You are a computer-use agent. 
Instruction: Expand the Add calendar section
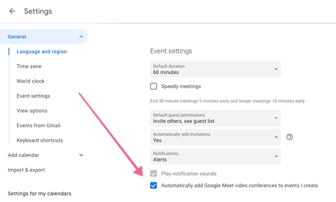point(81,155)
